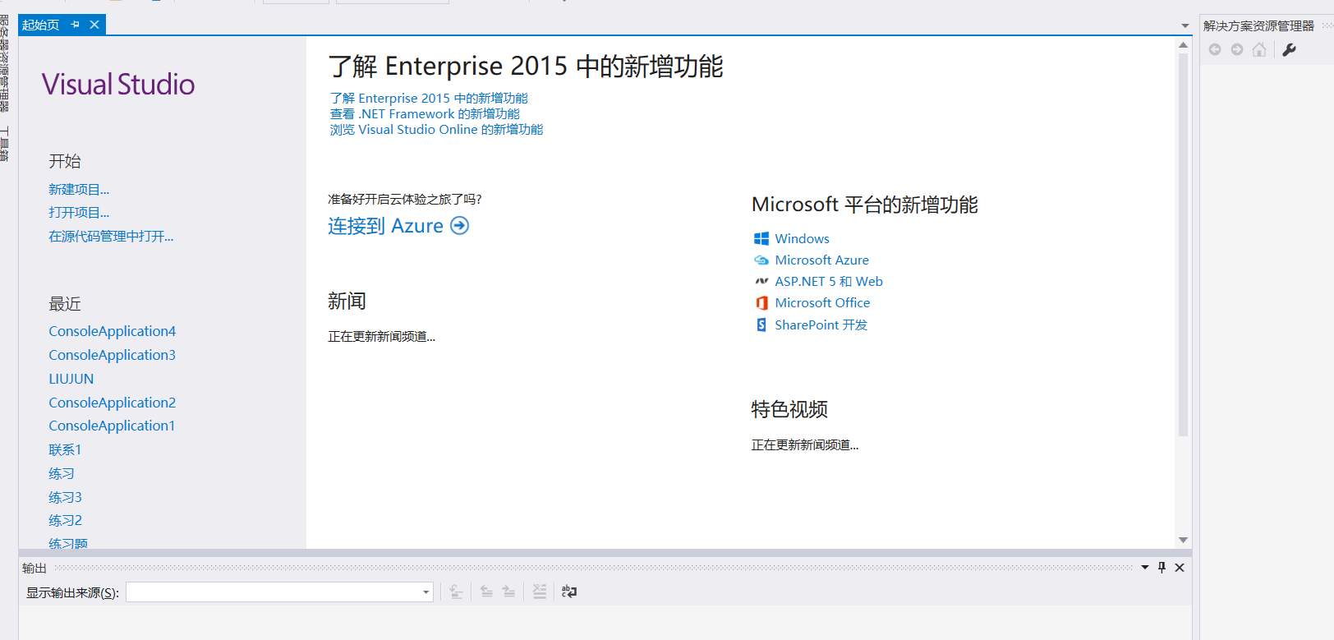Open recent project 练习3
Screen dimensions: 1334x640
pos(66,497)
